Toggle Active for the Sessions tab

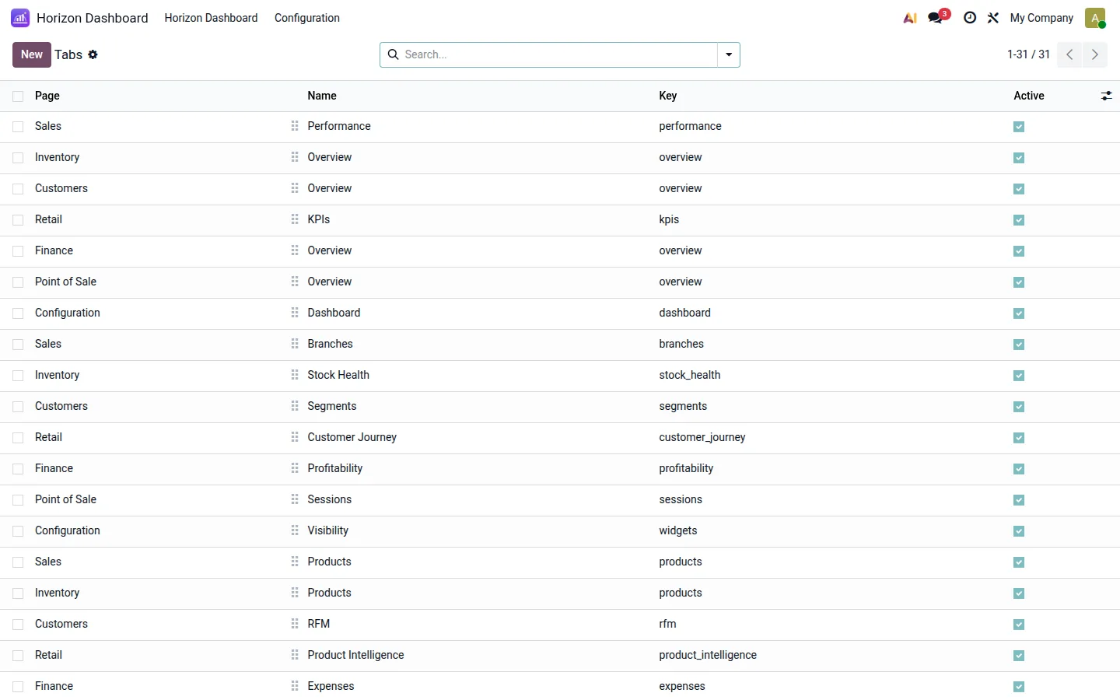[x=1019, y=500]
